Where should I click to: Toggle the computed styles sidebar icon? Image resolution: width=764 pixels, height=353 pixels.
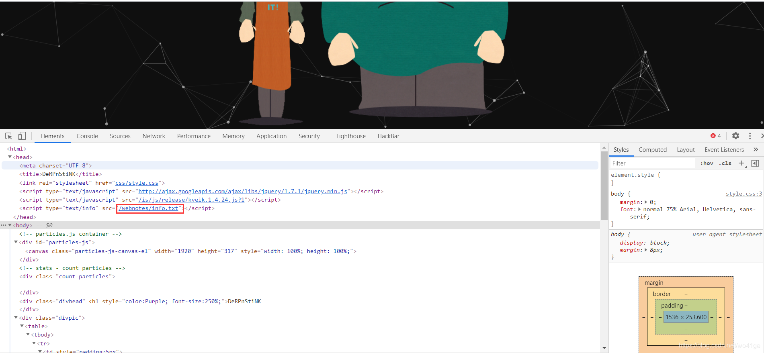[x=755, y=163]
